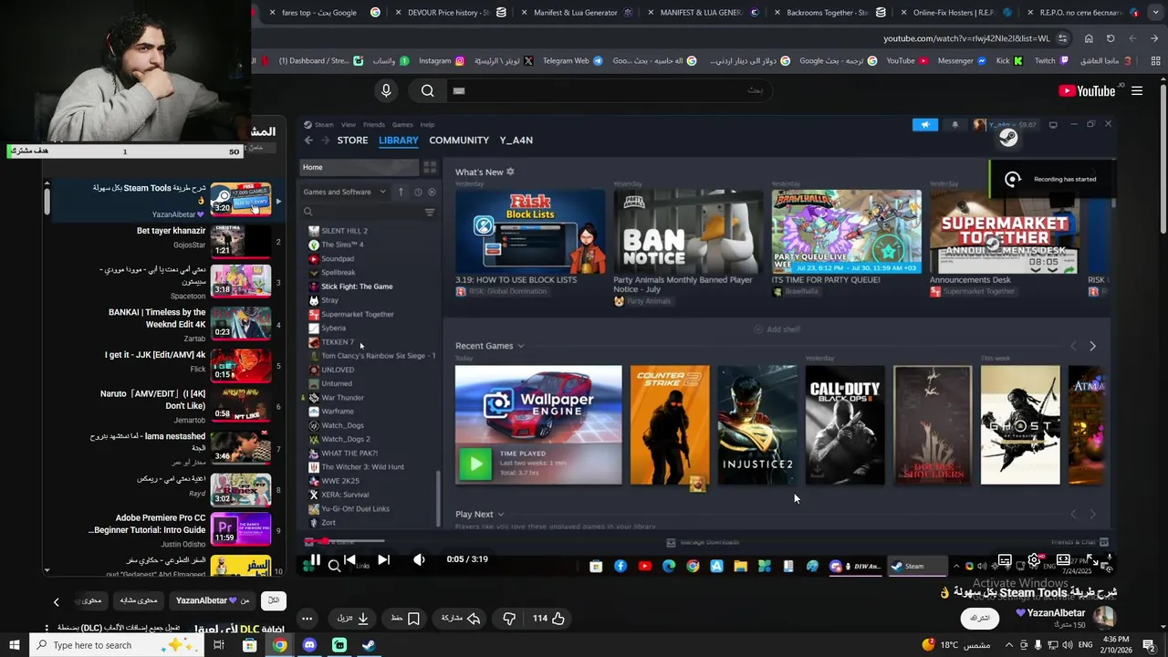Open STORE tab in Steam video
1168x657 pixels.
pyautogui.click(x=352, y=141)
